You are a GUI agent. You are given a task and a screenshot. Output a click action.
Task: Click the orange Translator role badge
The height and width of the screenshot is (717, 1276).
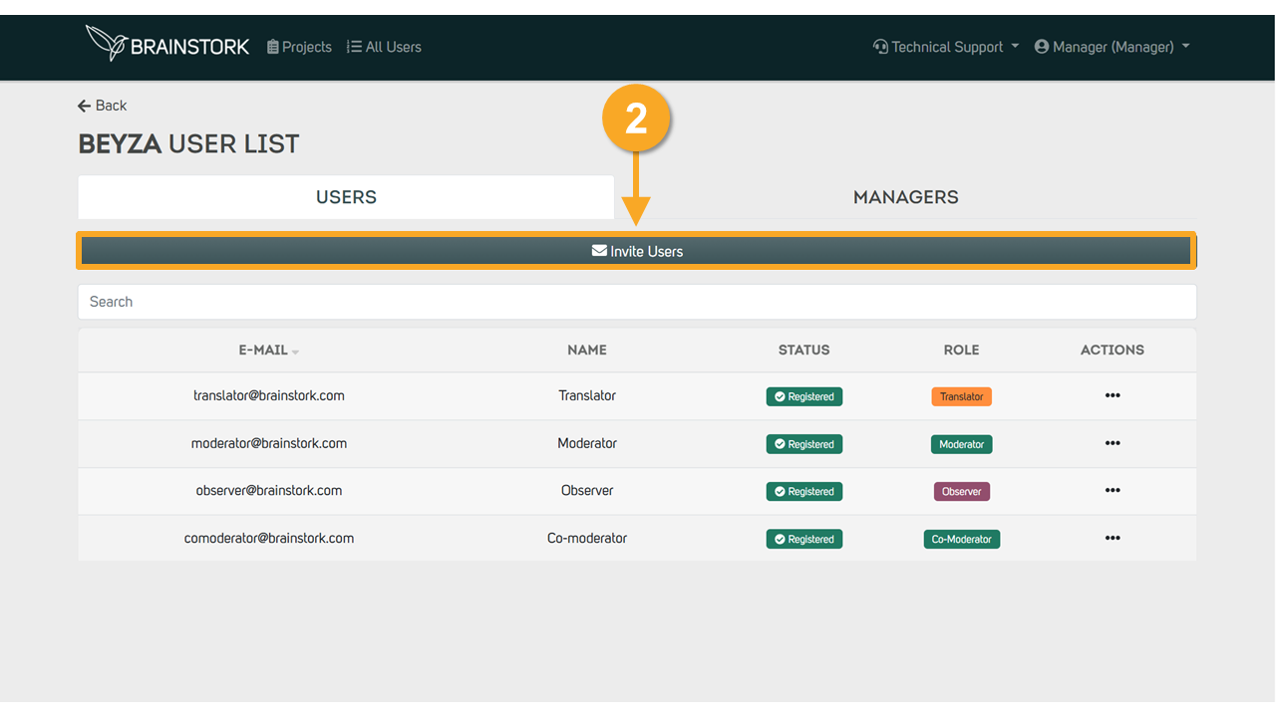pos(962,396)
